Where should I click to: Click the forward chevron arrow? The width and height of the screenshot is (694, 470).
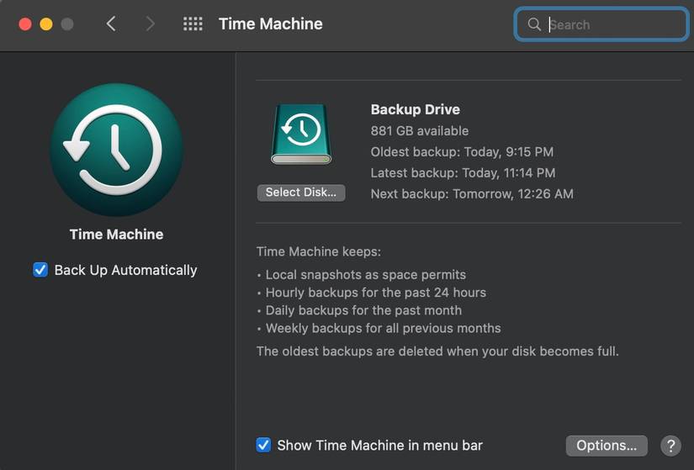(151, 24)
